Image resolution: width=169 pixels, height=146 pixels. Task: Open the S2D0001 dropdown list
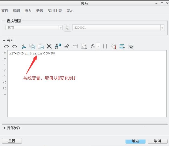(x=162, y=28)
